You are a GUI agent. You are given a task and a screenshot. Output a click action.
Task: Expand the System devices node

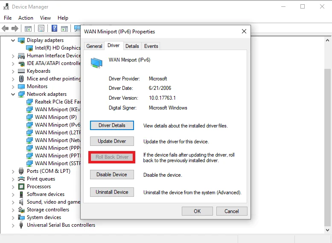point(13,217)
